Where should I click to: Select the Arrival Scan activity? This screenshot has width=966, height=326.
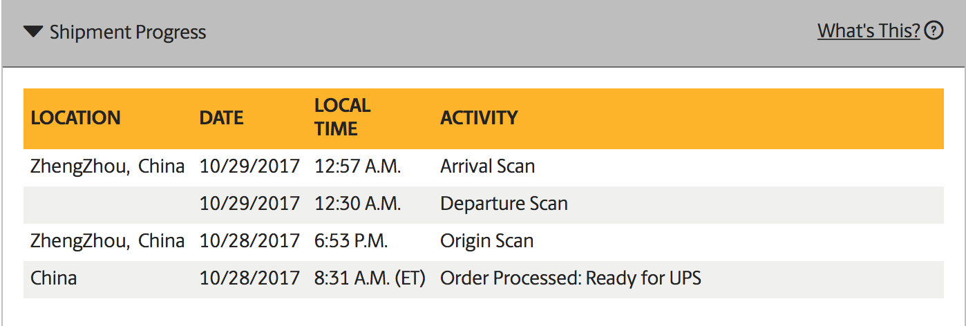coord(487,166)
